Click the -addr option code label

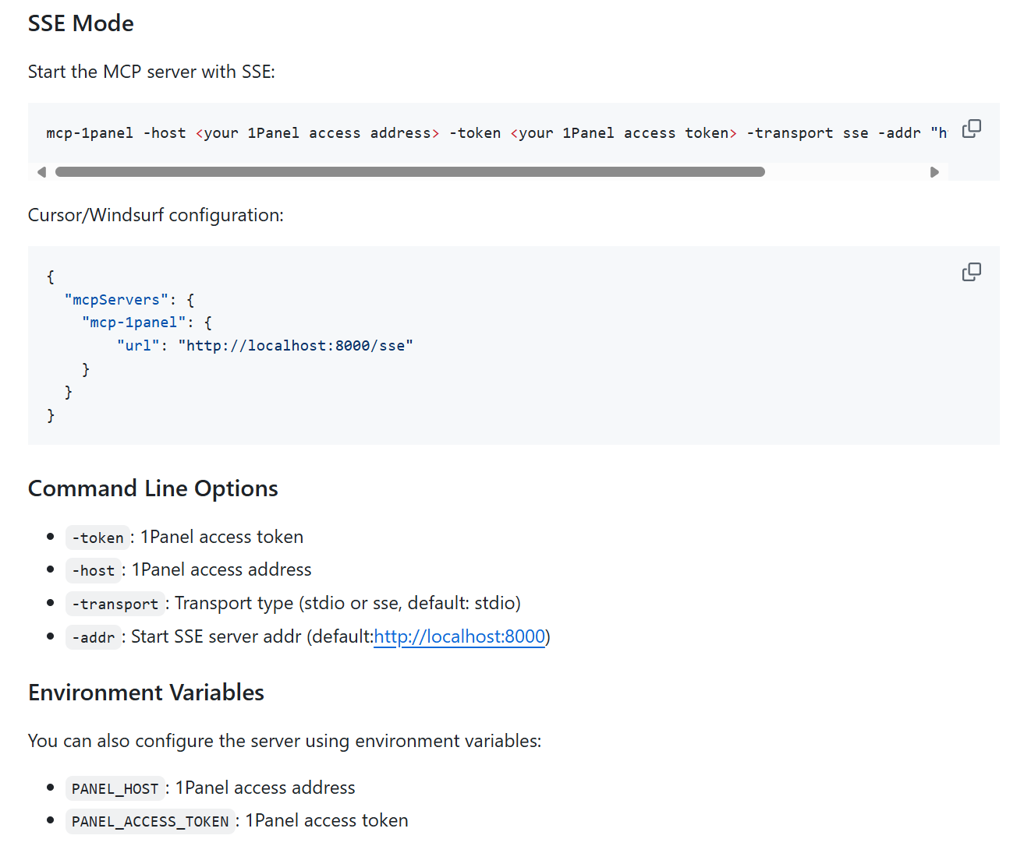(93, 637)
